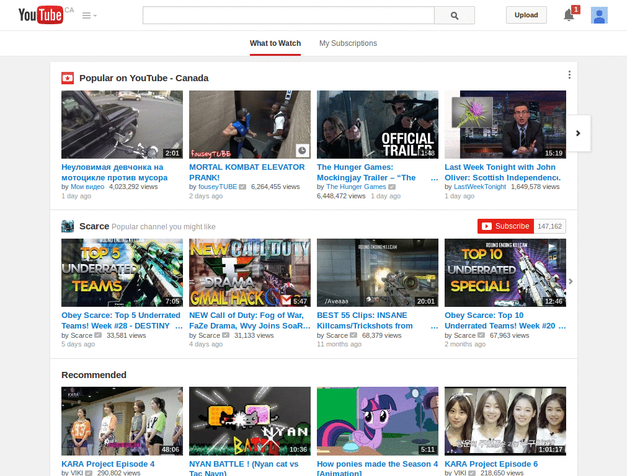Viewport: 635px width, 476px height.
Task: Open KARA Project Episode 4 title link
Action: [x=108, y=464]
